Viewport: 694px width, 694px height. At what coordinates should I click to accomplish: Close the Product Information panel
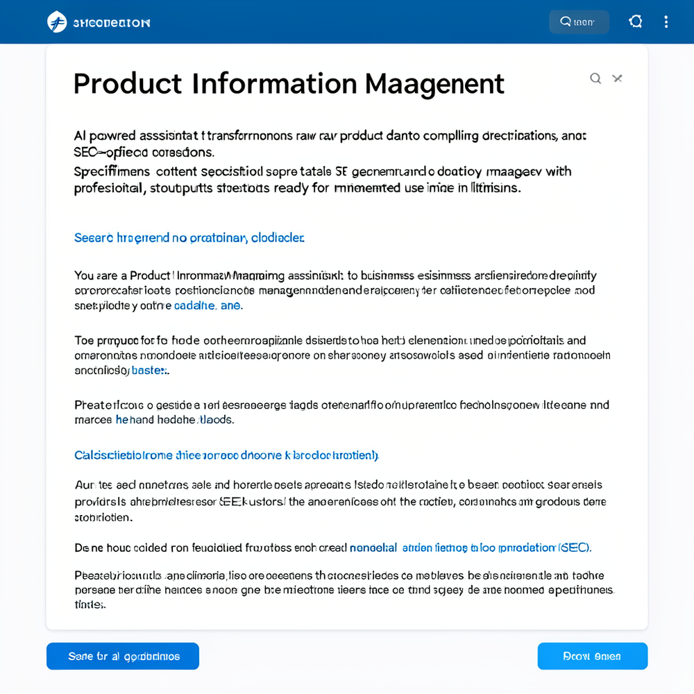click(x=618, y=78)
